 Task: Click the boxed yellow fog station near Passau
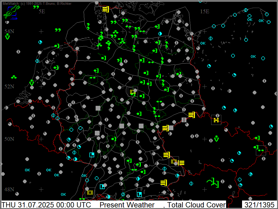174,162
